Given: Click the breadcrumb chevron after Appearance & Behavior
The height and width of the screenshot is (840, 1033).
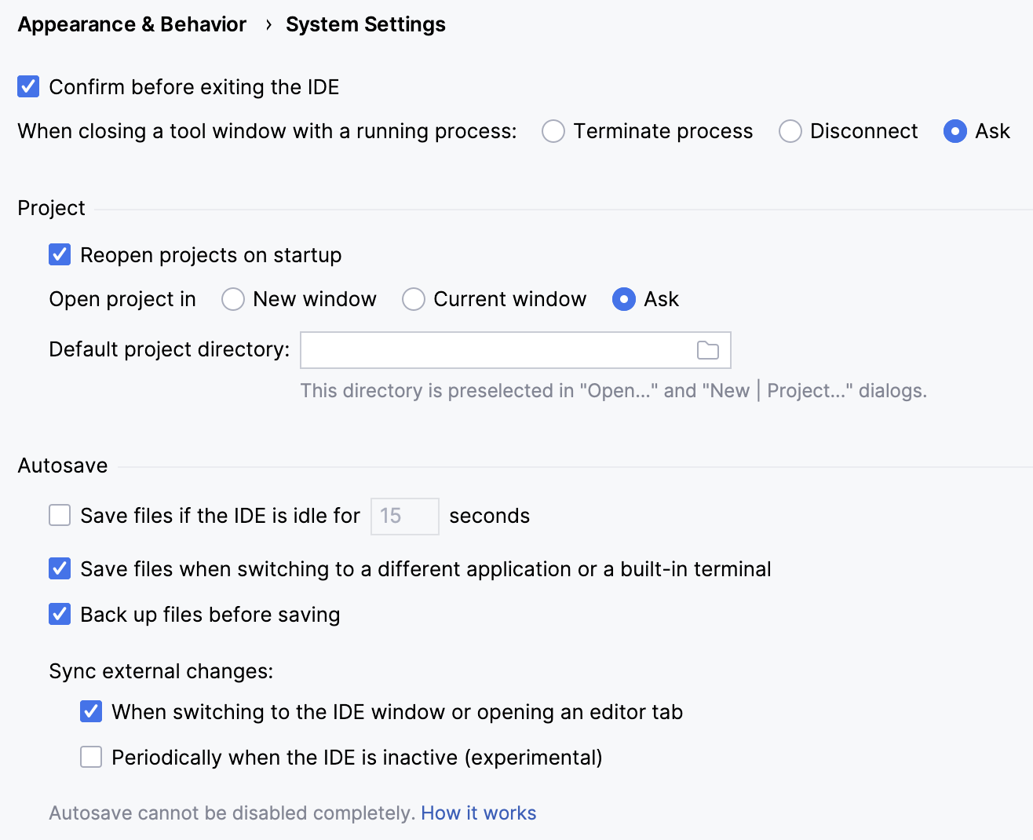Looking at the screenshot, I should click(268, 24).
